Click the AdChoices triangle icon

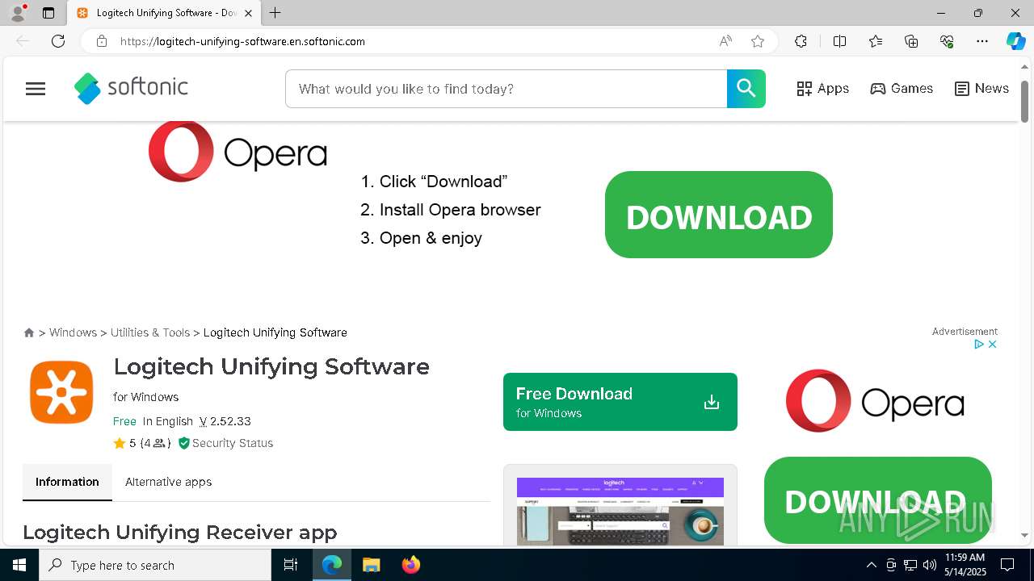pos(978,344)
